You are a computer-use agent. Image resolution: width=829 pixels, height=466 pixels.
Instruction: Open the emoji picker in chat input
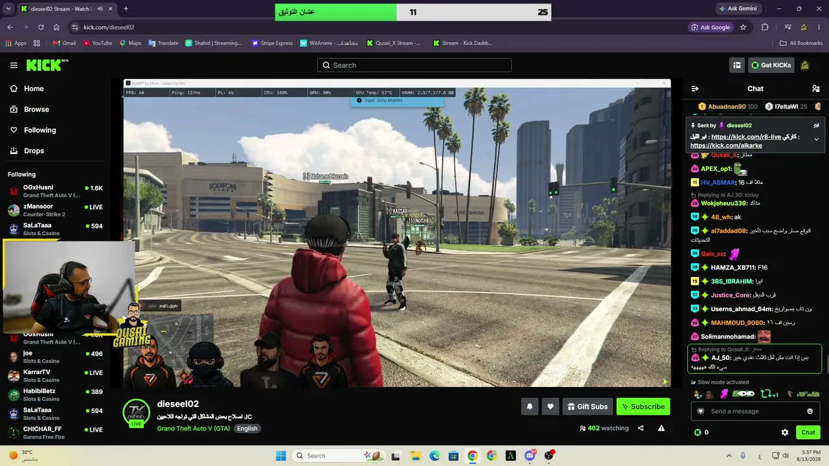810,412
